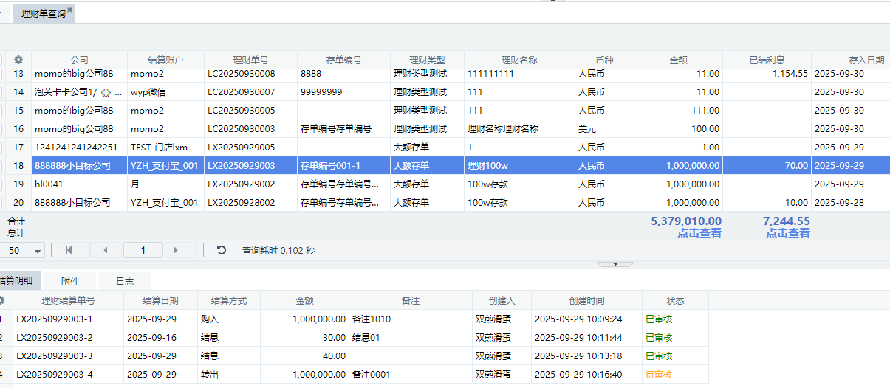Check the checkbox for row 13
This screenshot has width=890, height=388.
pos(2,74)
